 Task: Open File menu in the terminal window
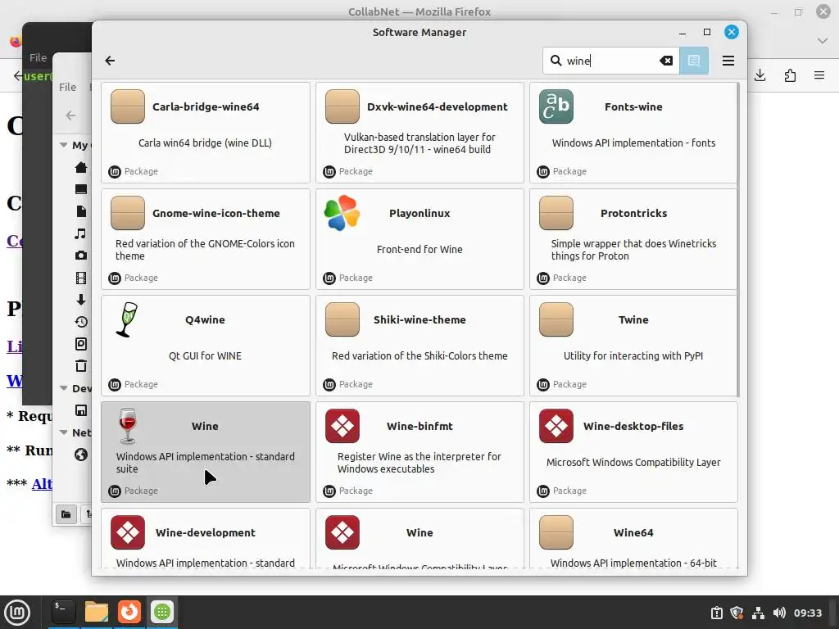tap(38, 58)
